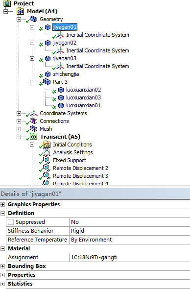190x290 pixels.
Task: Expand the Coordinate Systems branch
Action: point(19,113)
